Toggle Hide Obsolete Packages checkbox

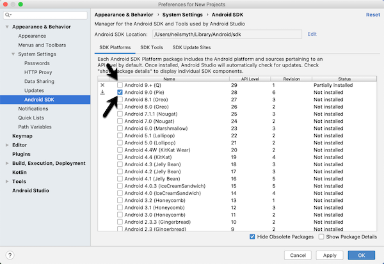[x=252, y=237]
